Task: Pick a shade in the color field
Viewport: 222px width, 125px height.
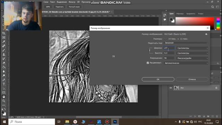Action: click(x=195, y=23)
